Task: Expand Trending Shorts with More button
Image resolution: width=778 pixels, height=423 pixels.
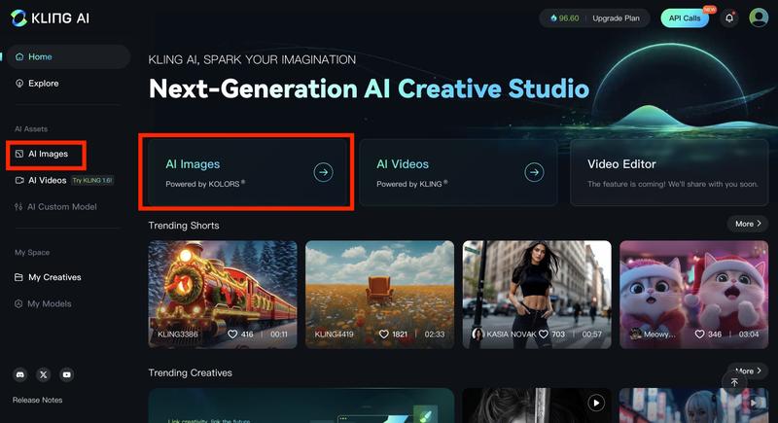Action: click(748, 224)
